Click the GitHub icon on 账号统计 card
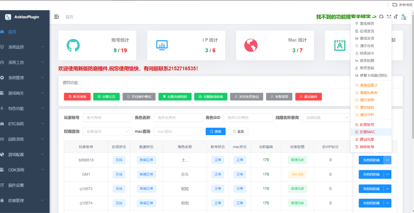Viewport: 414px width, 213px height. click(73, 45)
